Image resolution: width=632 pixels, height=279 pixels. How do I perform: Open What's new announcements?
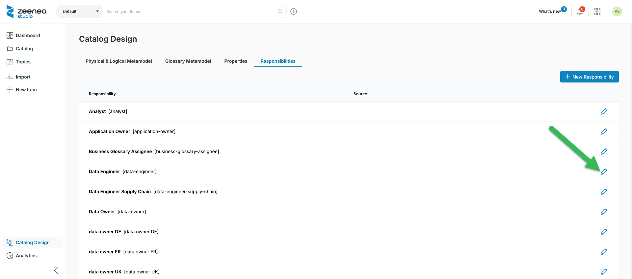550,12
